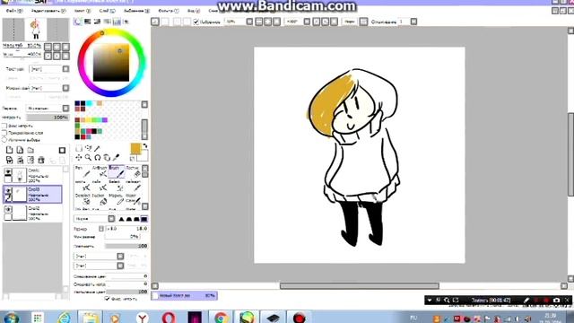Toggle the brush size multiplier button
The width and height of the screenshot is (574, 323).
click(101, 229)
